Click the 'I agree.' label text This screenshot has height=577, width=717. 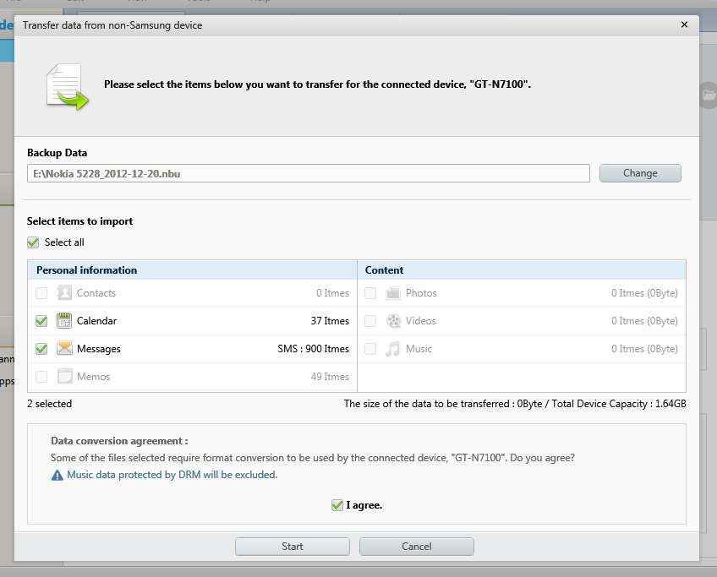364,505
